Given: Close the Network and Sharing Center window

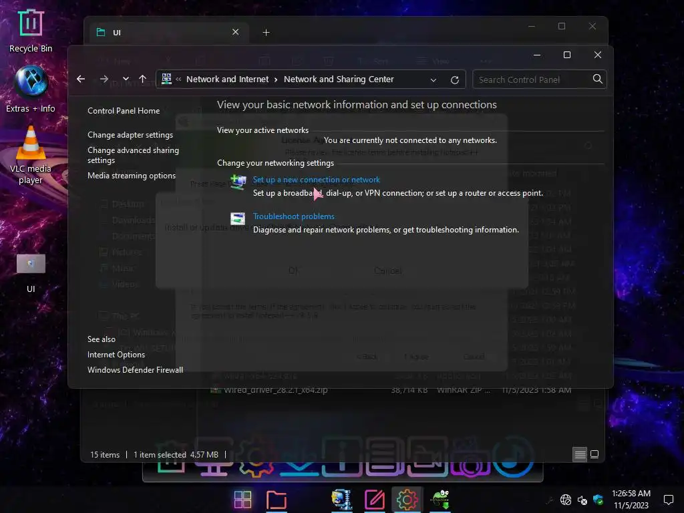Looking at the screenshot, I should [x=598, y=55].
